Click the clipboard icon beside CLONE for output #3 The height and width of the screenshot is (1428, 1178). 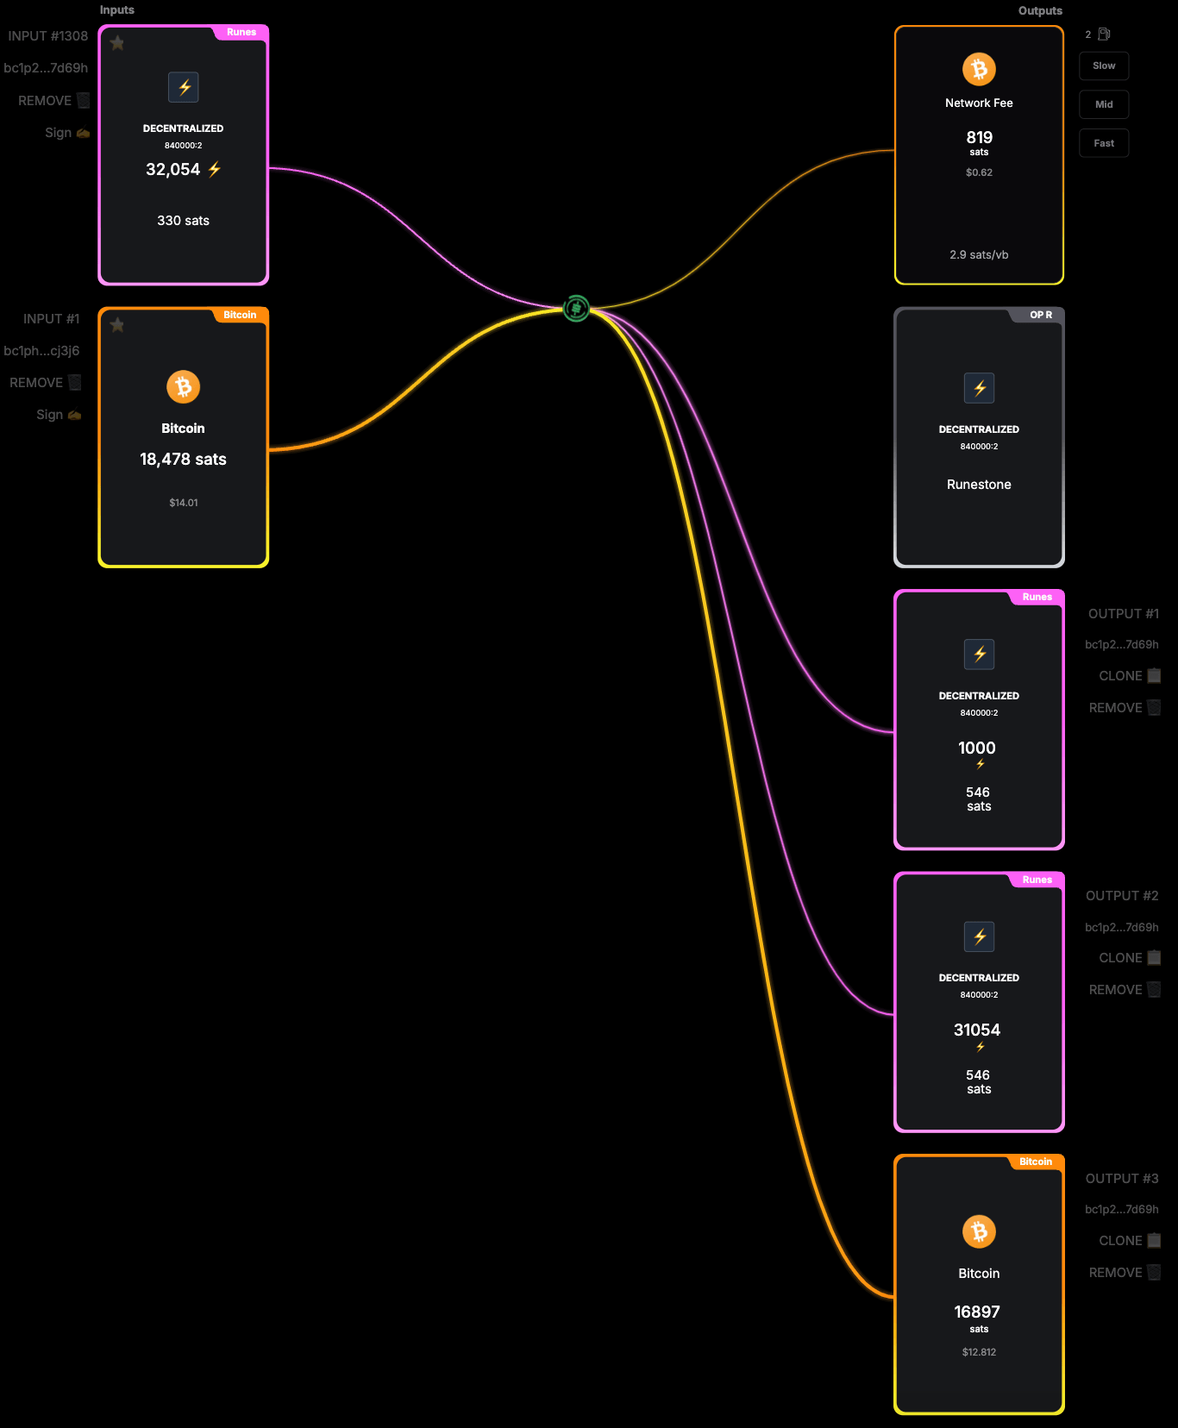pos(1154,1240)
